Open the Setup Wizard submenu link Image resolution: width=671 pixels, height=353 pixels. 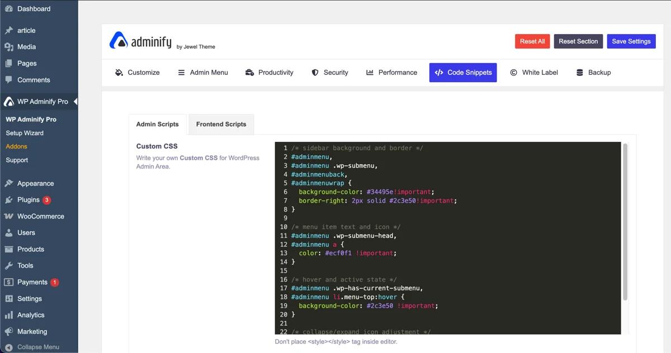tap(25, 133)
